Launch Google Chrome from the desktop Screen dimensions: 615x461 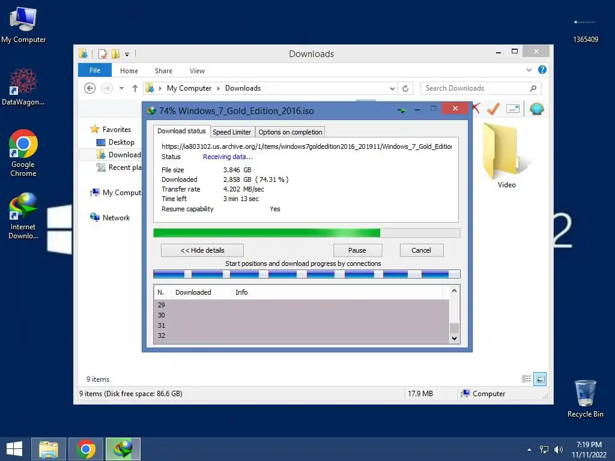click(23, 153)
